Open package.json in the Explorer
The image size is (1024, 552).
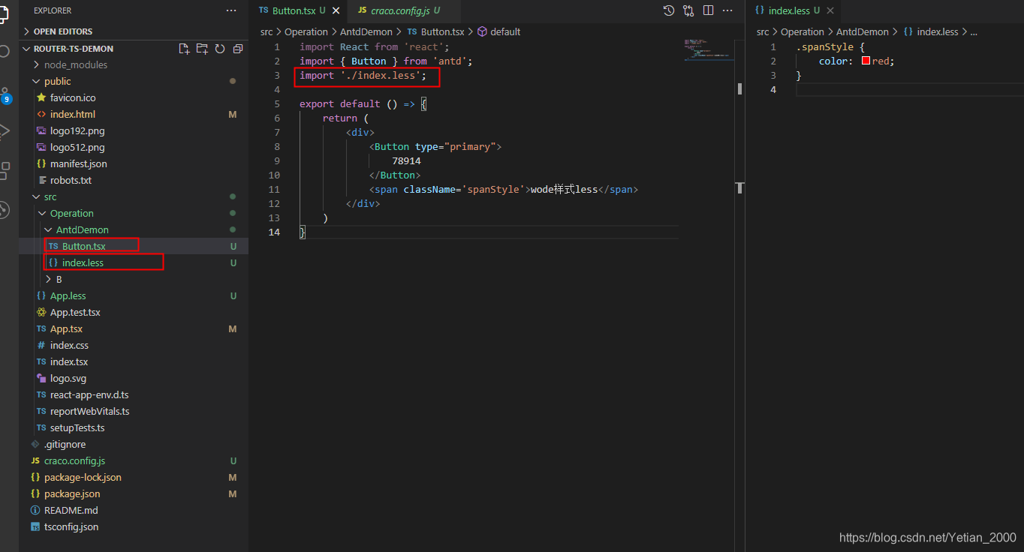point(72,494)
